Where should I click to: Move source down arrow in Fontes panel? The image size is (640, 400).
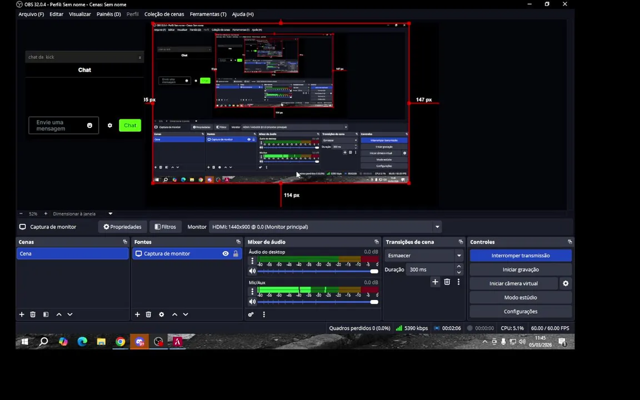tap(186, 314)
